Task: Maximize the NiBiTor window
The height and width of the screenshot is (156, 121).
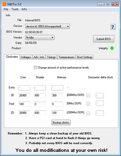Action: click(x=108, y=4)
